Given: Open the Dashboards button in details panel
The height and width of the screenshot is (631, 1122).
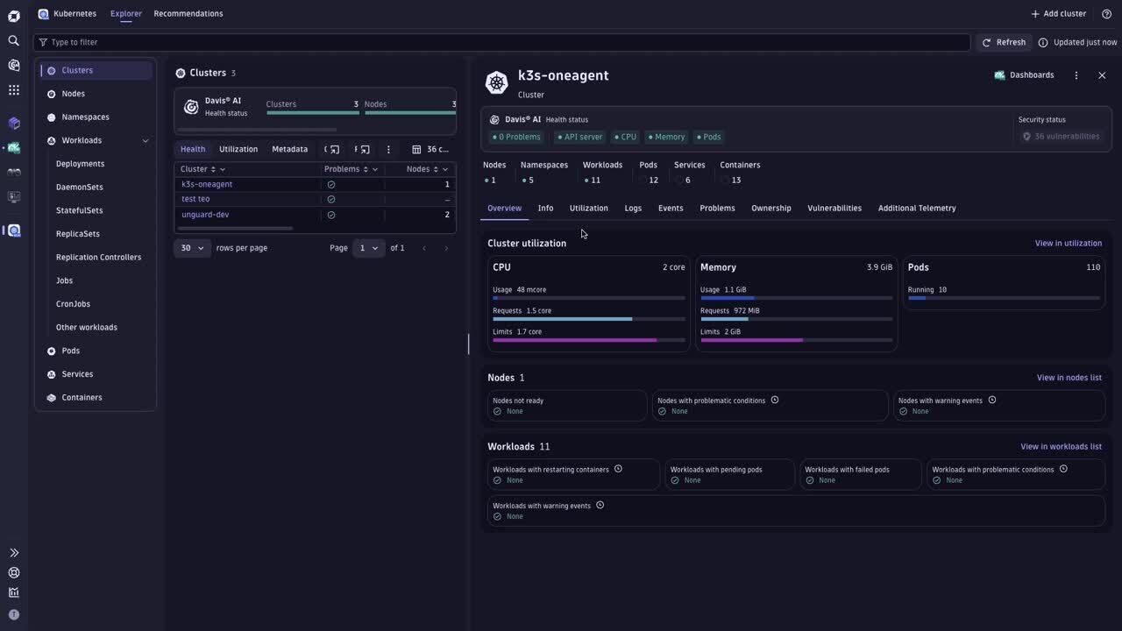Looking at the screenshot, I should tap(1024, 75).
